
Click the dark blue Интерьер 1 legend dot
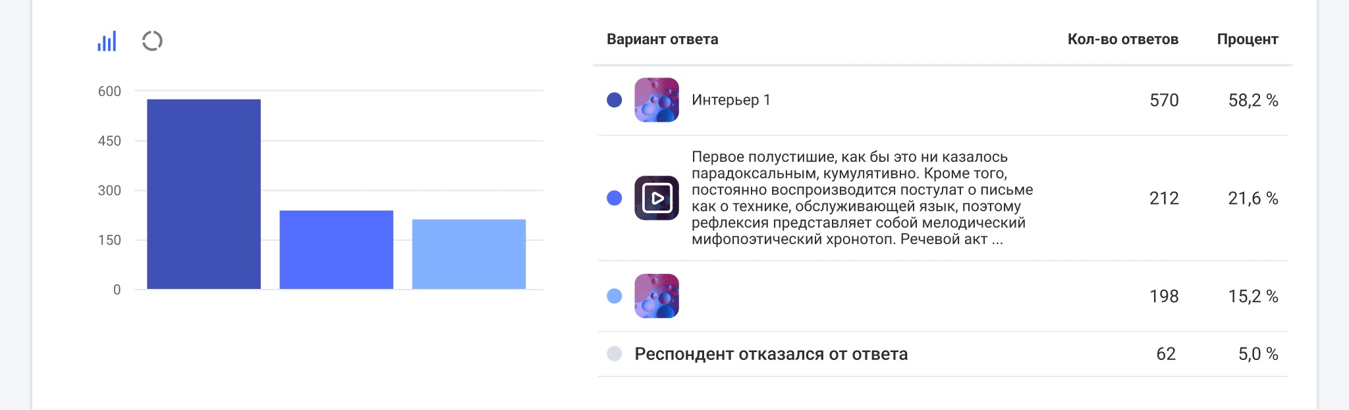tap(614, 100)
